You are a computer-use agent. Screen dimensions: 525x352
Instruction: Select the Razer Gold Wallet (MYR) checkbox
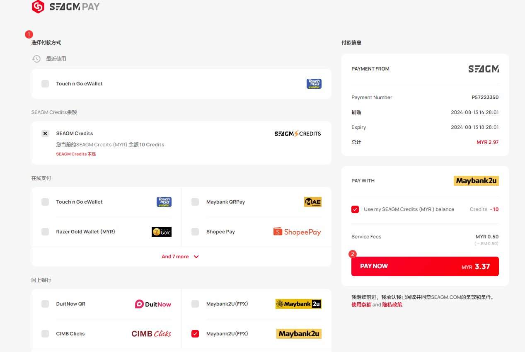click(45, 232)
